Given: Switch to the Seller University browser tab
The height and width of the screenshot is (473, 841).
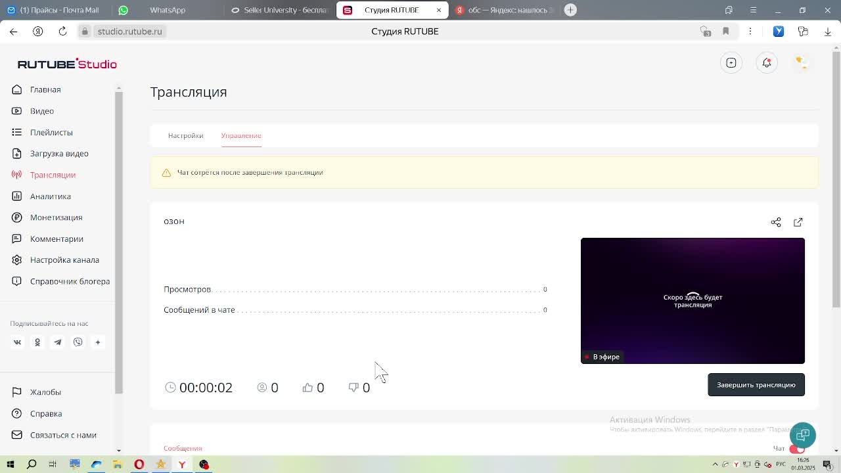Looking at the screenshot, I should click(279, 10).
